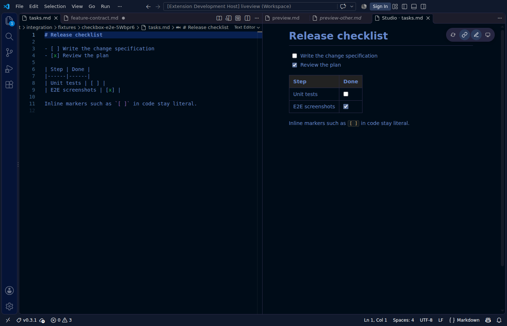Open the UTF-8 encoding selector

426,320
